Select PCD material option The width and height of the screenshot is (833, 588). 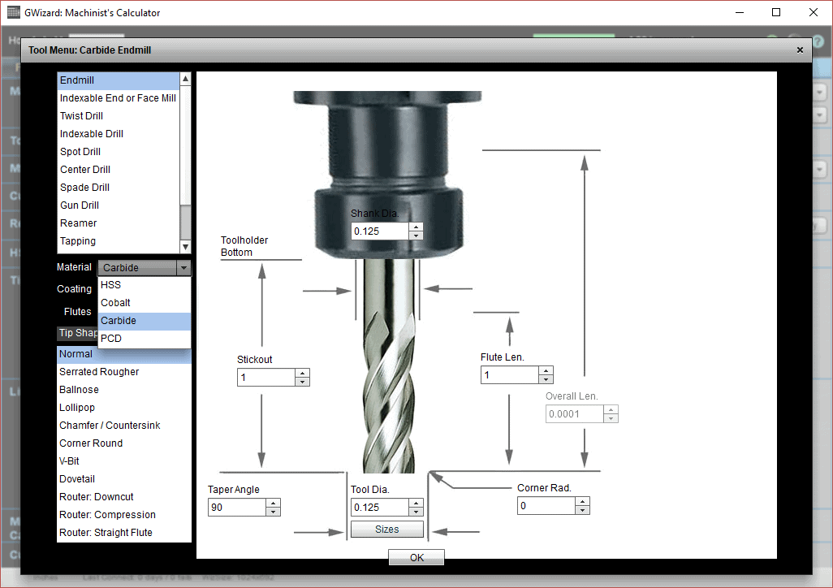pyautogui.click(x=109, y=338)
